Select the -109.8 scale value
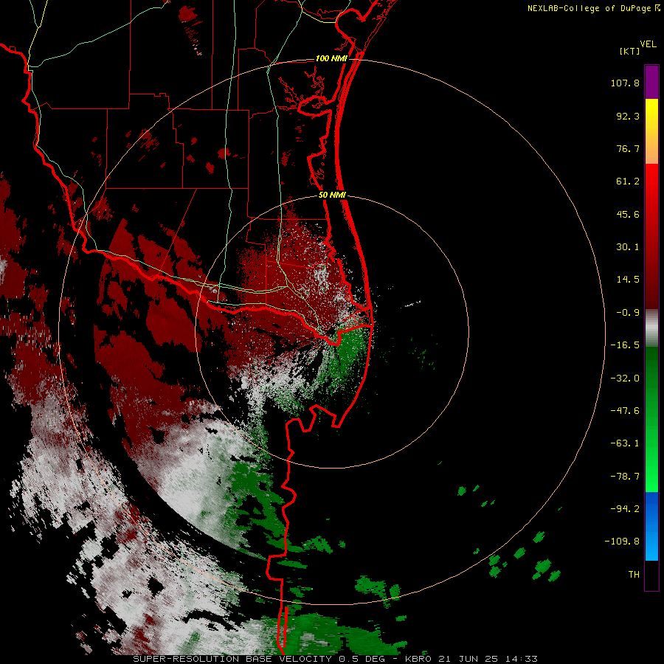The image size is (664, 664). coord(623,542)
